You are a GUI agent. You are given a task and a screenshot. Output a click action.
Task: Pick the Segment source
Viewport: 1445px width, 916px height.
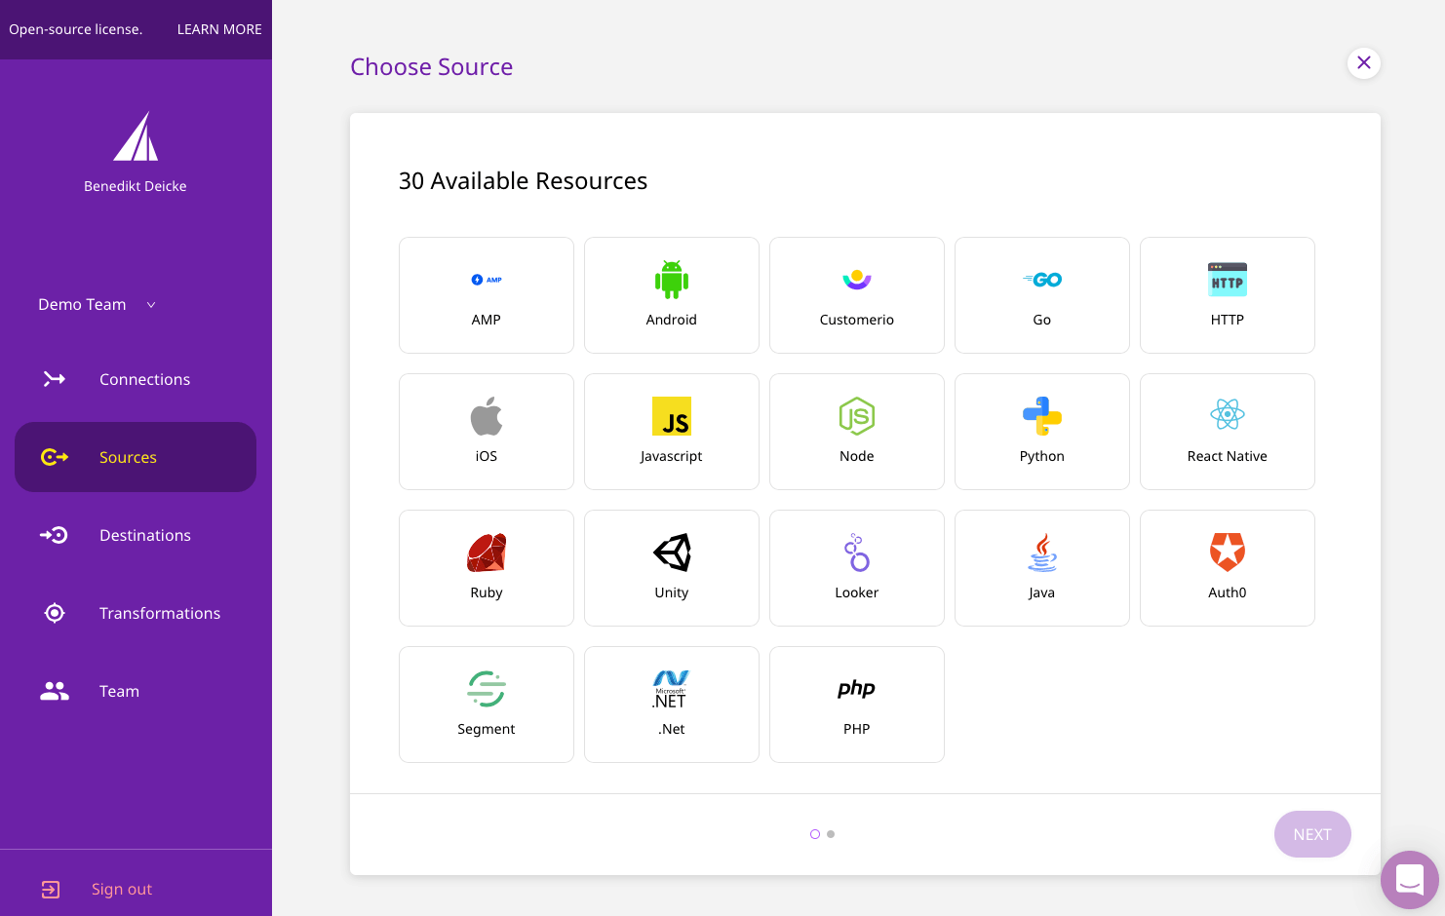click(486, 704)
